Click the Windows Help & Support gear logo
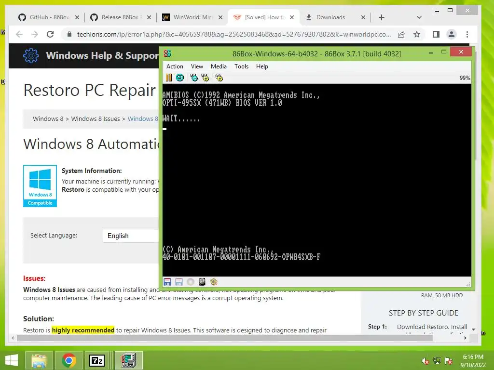This screenshot has height=370, width=494. point(31,56)
